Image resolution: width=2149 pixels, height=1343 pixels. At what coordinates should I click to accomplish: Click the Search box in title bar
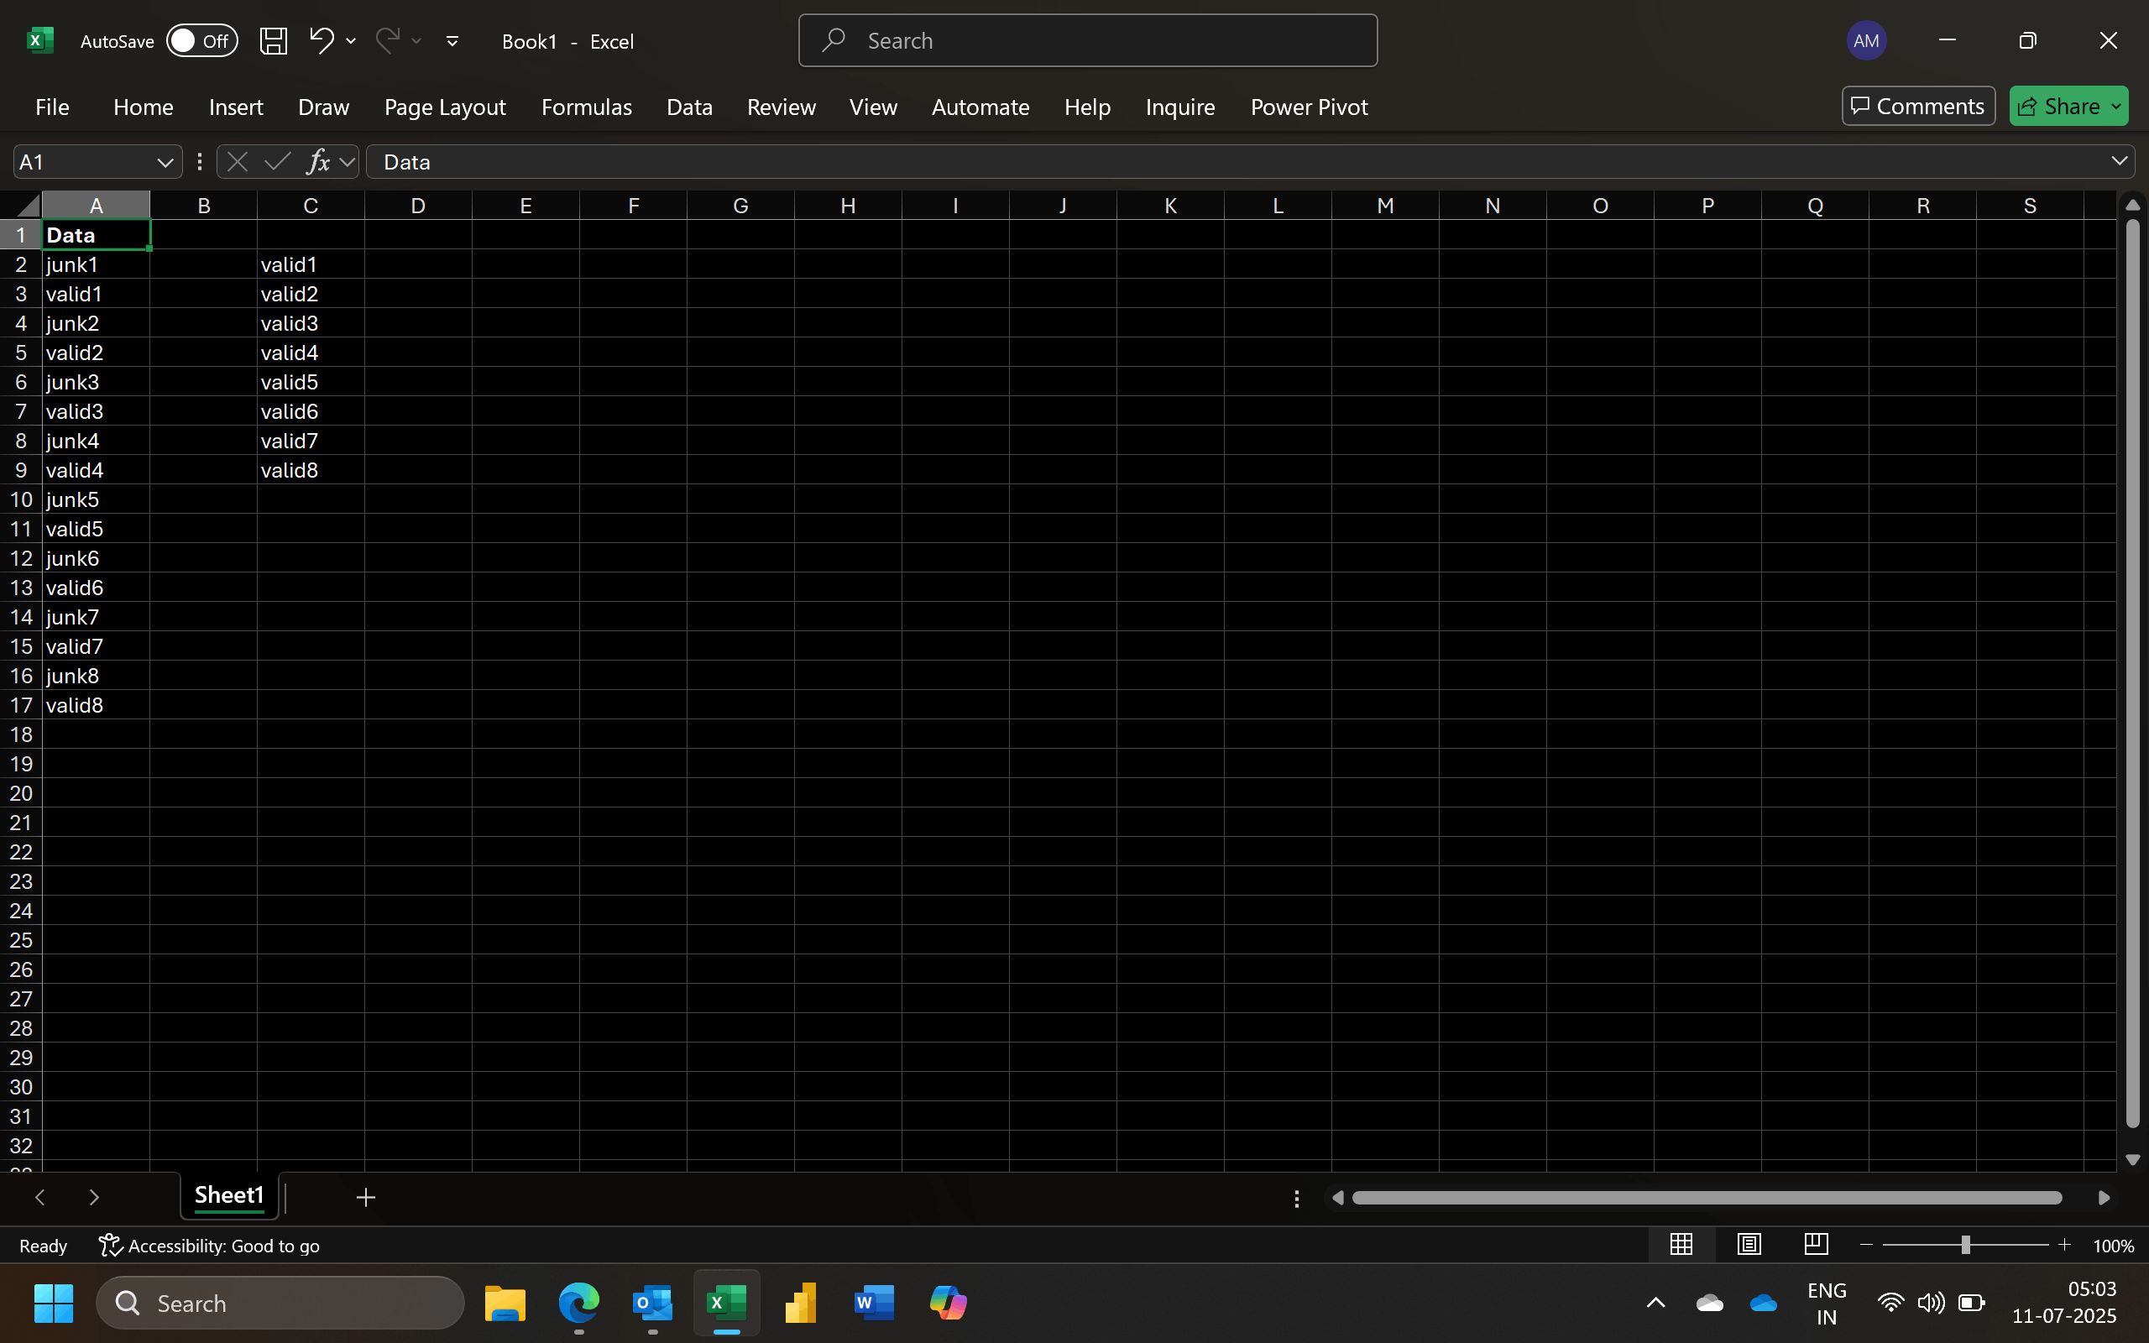1087,41
